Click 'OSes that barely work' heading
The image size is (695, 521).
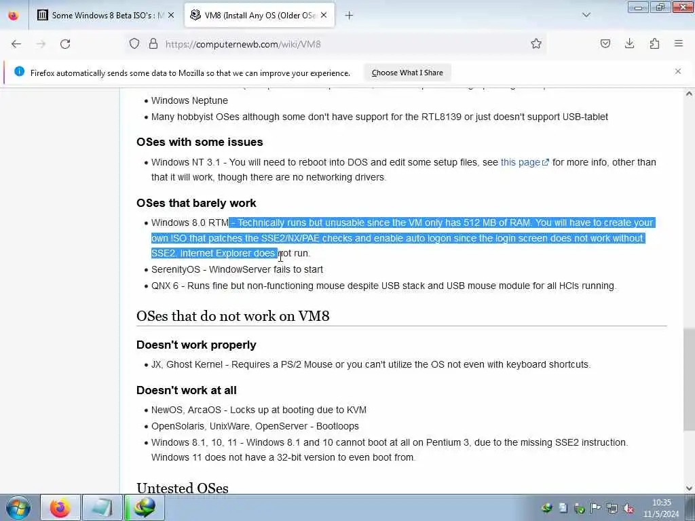pos(196,203)
